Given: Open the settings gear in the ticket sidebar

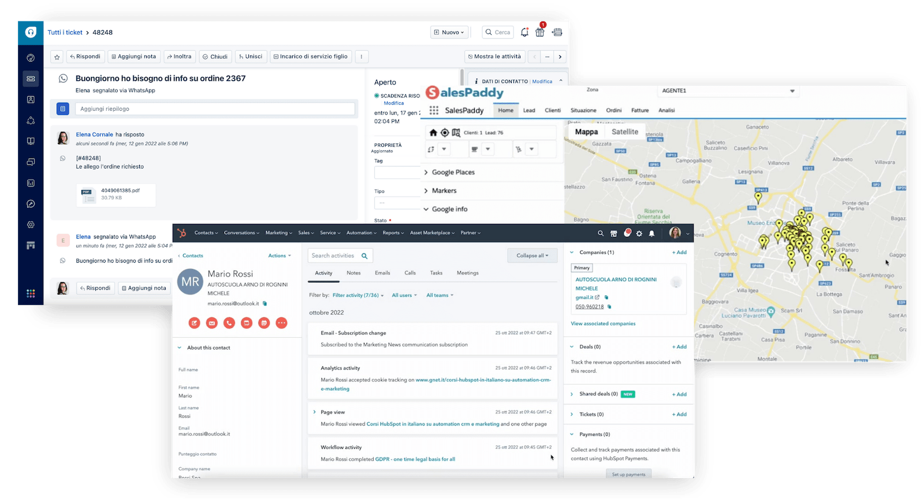Looking at the screenshot, I should click(31, 225).
